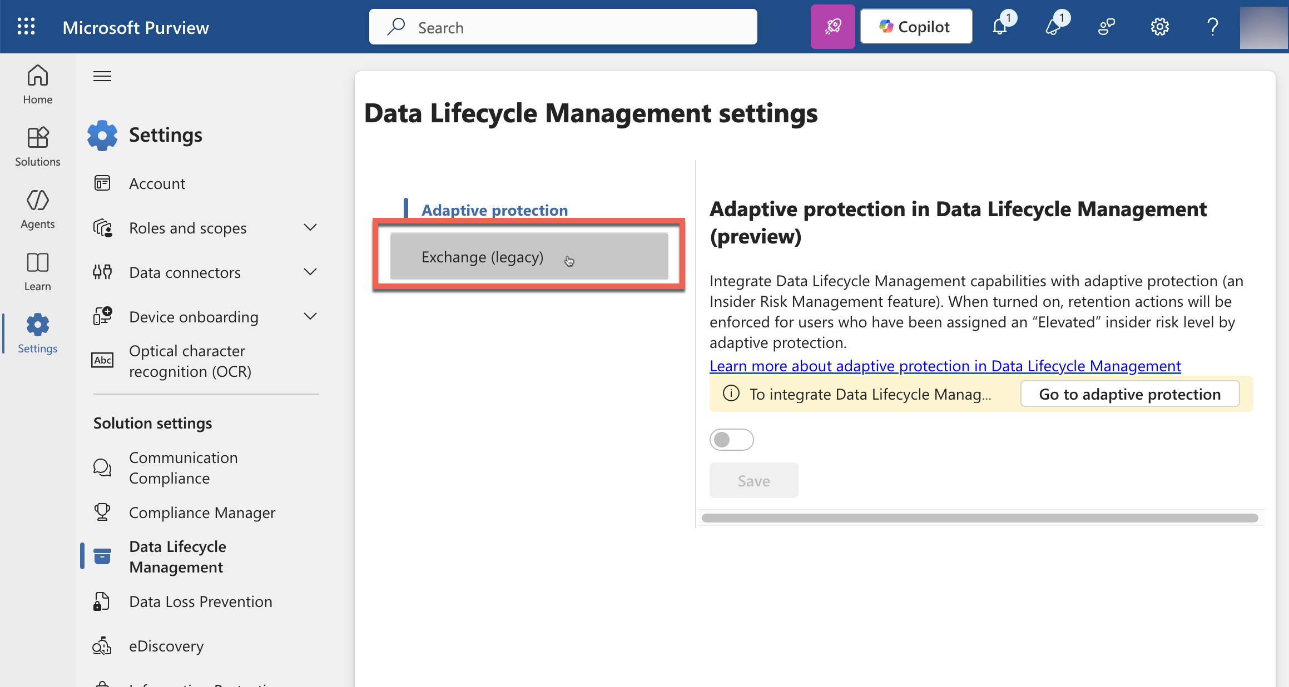Click the Data Loss Prevention lock icon
This screenshot has height=687, width=1289.
[101, 601]
